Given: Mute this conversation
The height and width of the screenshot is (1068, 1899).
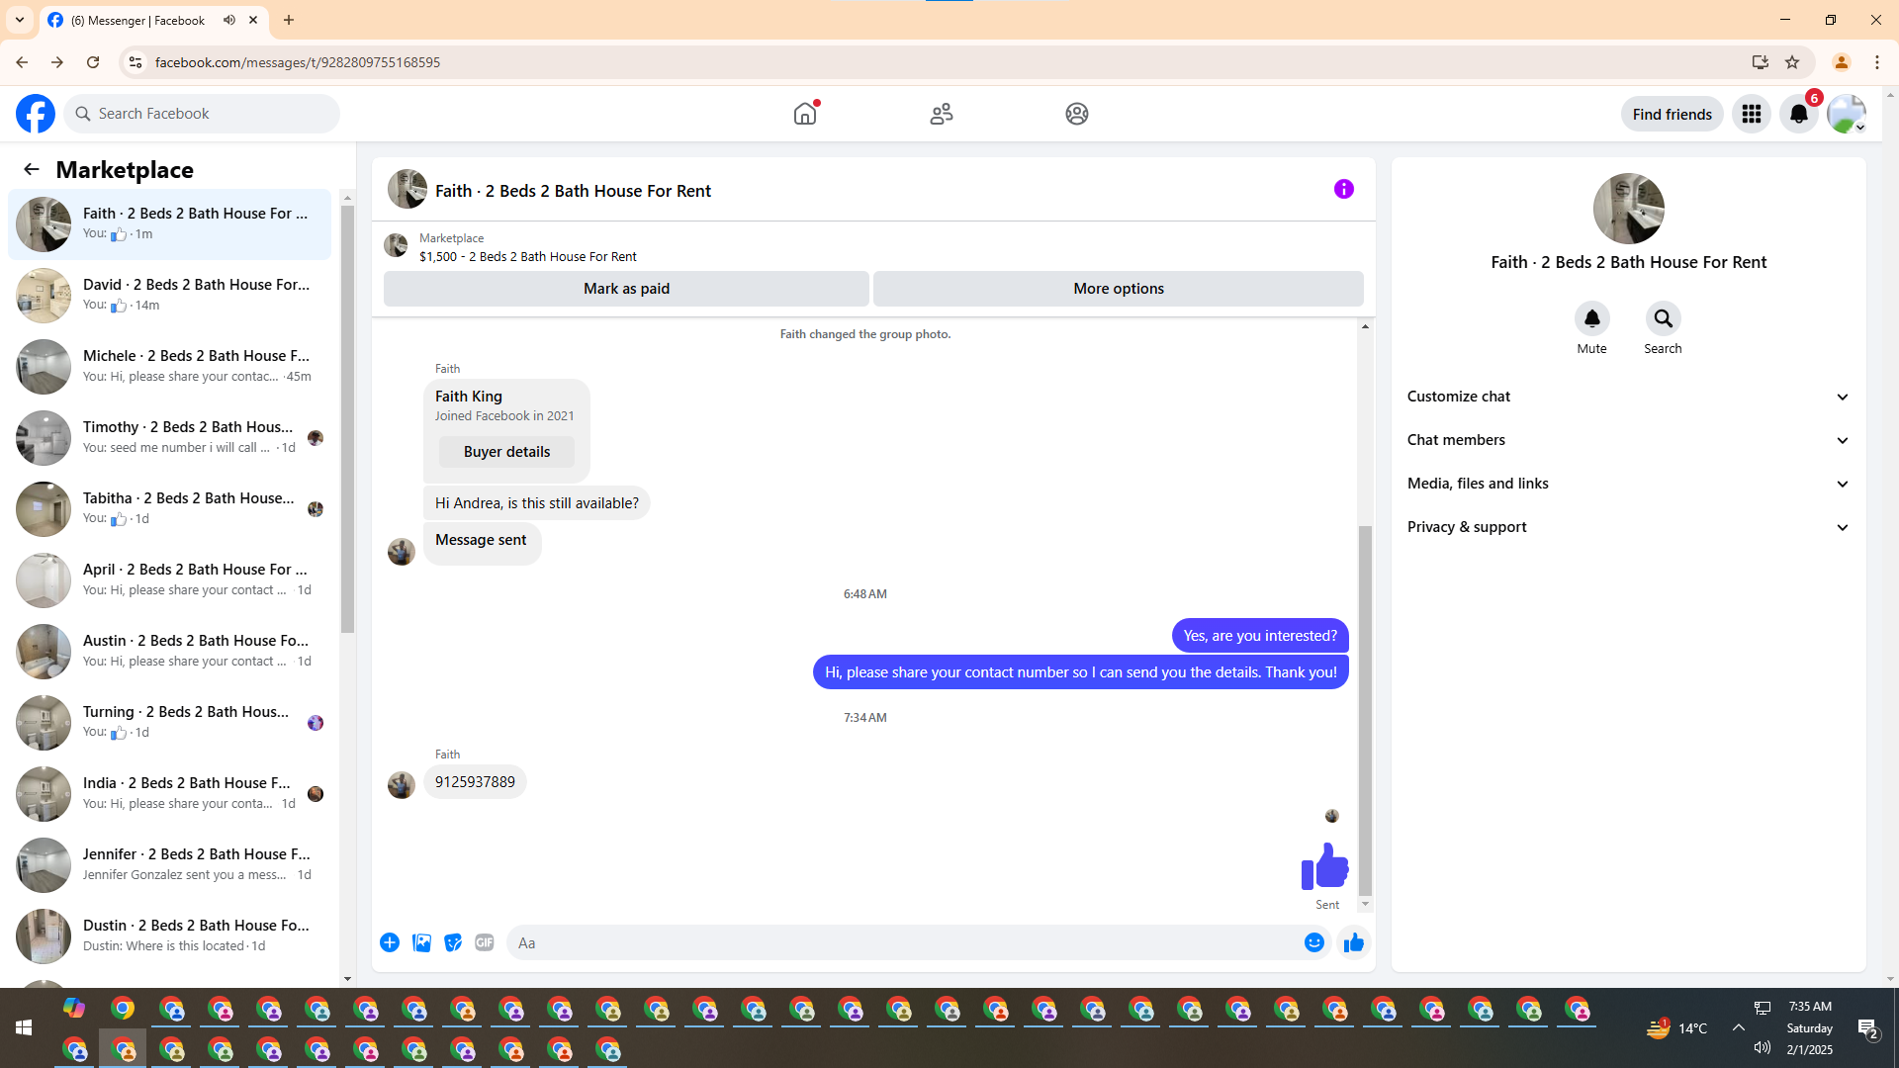Looking at the screenshot, I should (1591, 318).
